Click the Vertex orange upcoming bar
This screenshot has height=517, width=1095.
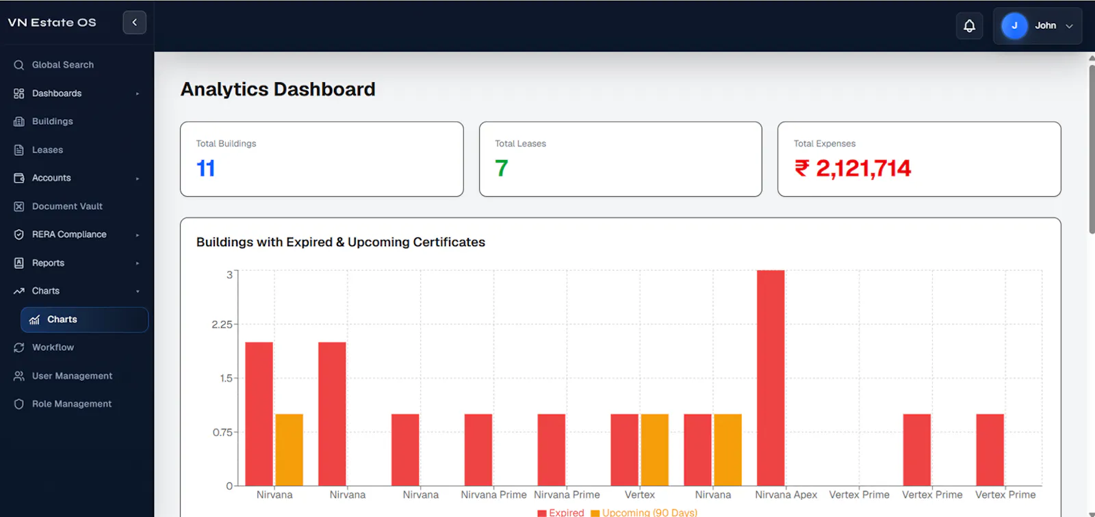click(655, 450)
